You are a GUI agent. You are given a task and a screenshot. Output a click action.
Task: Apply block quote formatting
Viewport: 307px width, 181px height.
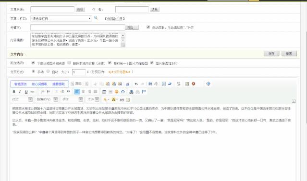click(x=68, y=92)
